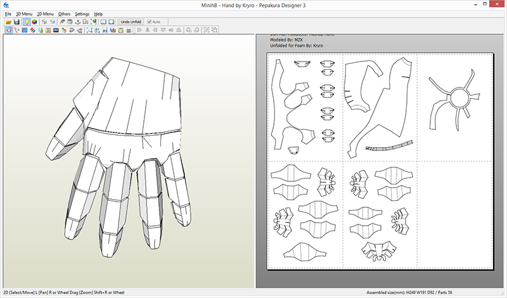Select the tiny trapezoid part at bottom of first page
The height and width of the screenshot is (298, 507).
[293, 150]
